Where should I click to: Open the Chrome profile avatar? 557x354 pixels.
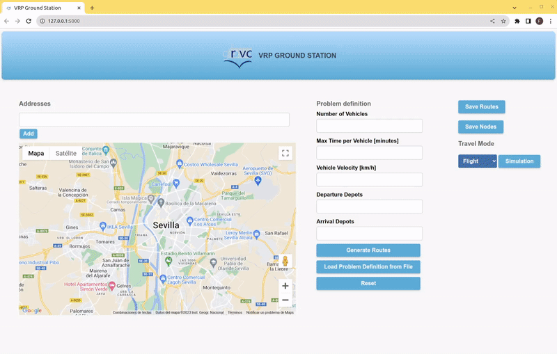click(x=539, y=21)
